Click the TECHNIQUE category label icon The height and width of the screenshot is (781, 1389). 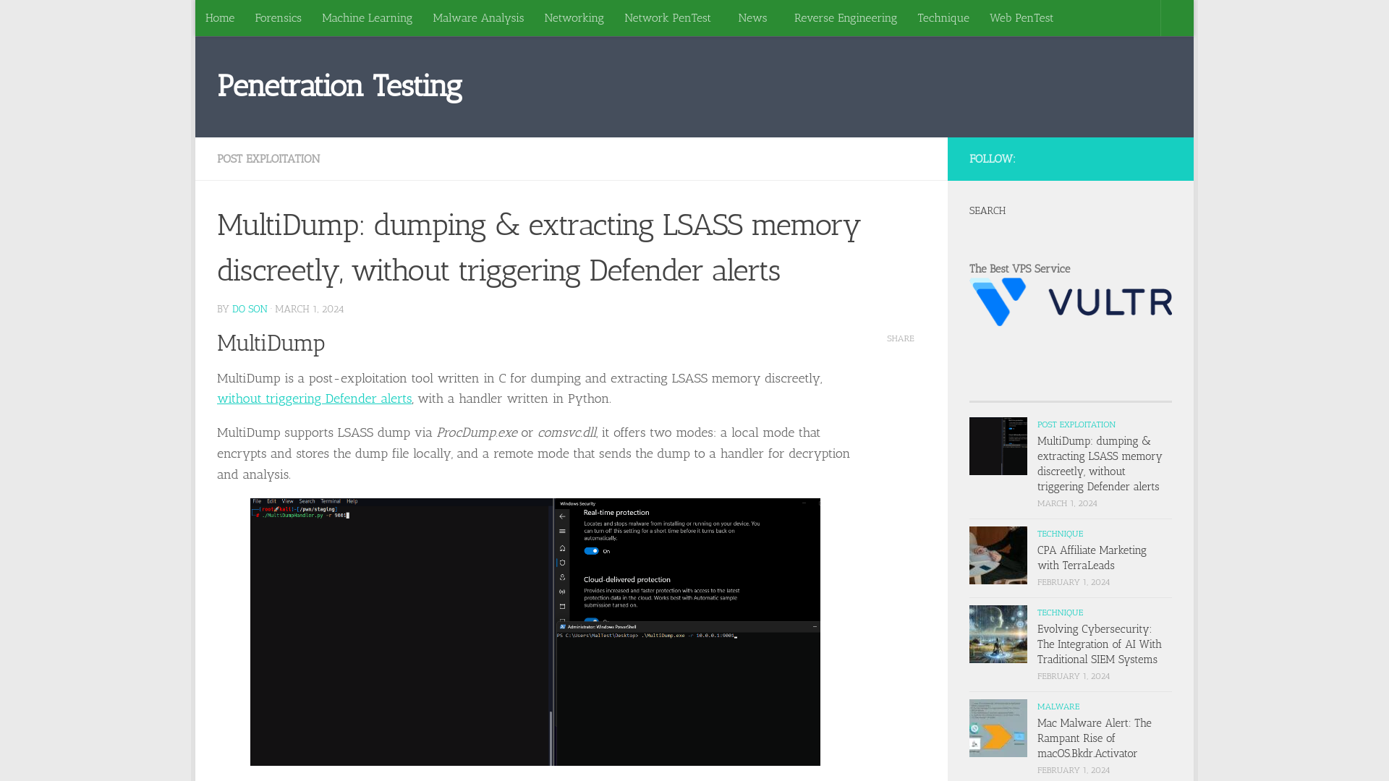point(1060,533)
